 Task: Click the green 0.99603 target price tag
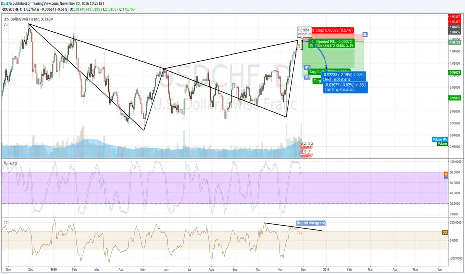pos(455,72)
